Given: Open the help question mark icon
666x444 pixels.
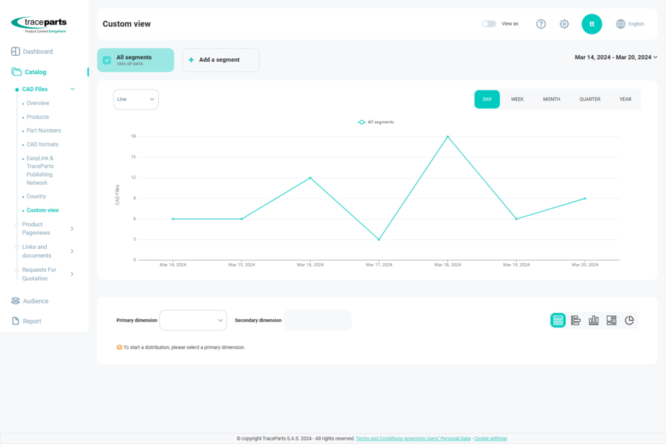Looking at the screenshot, I should tap(541, 24).
